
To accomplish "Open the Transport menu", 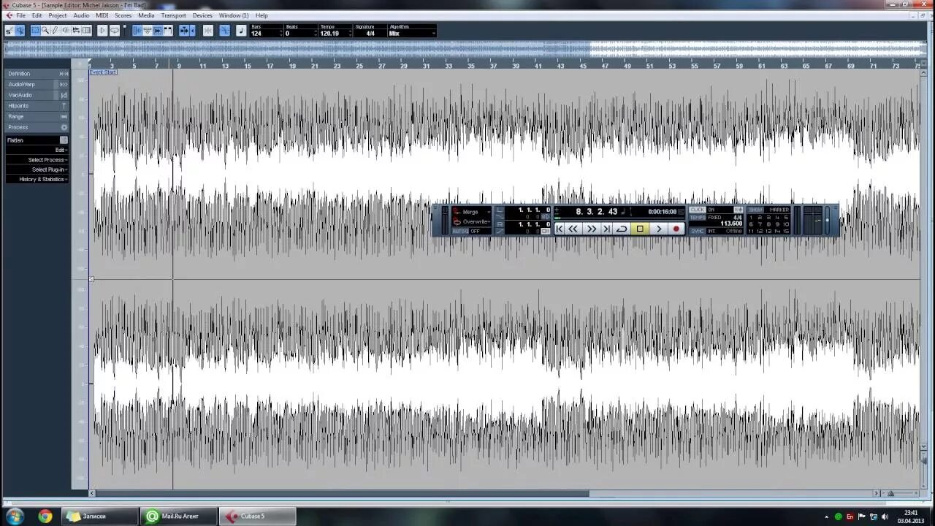I will coord(173,15).
